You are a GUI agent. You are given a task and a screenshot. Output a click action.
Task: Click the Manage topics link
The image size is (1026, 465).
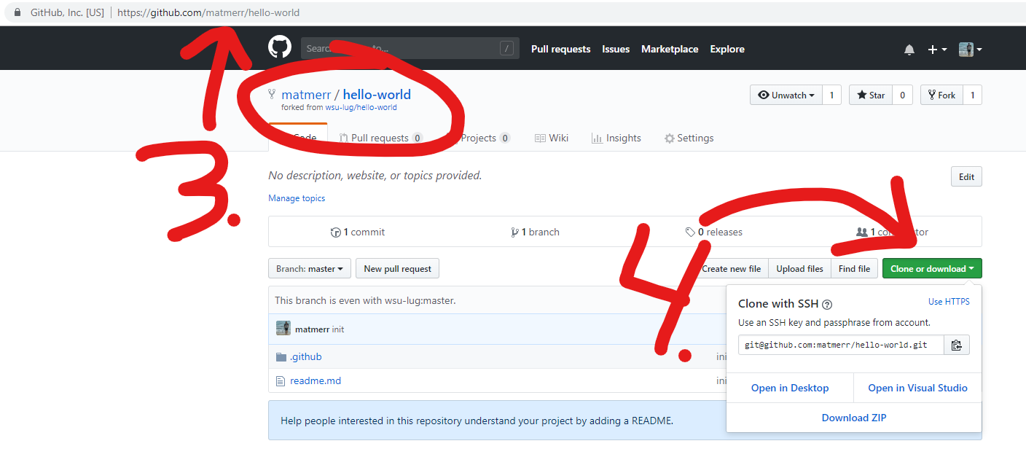click(297, 198)
